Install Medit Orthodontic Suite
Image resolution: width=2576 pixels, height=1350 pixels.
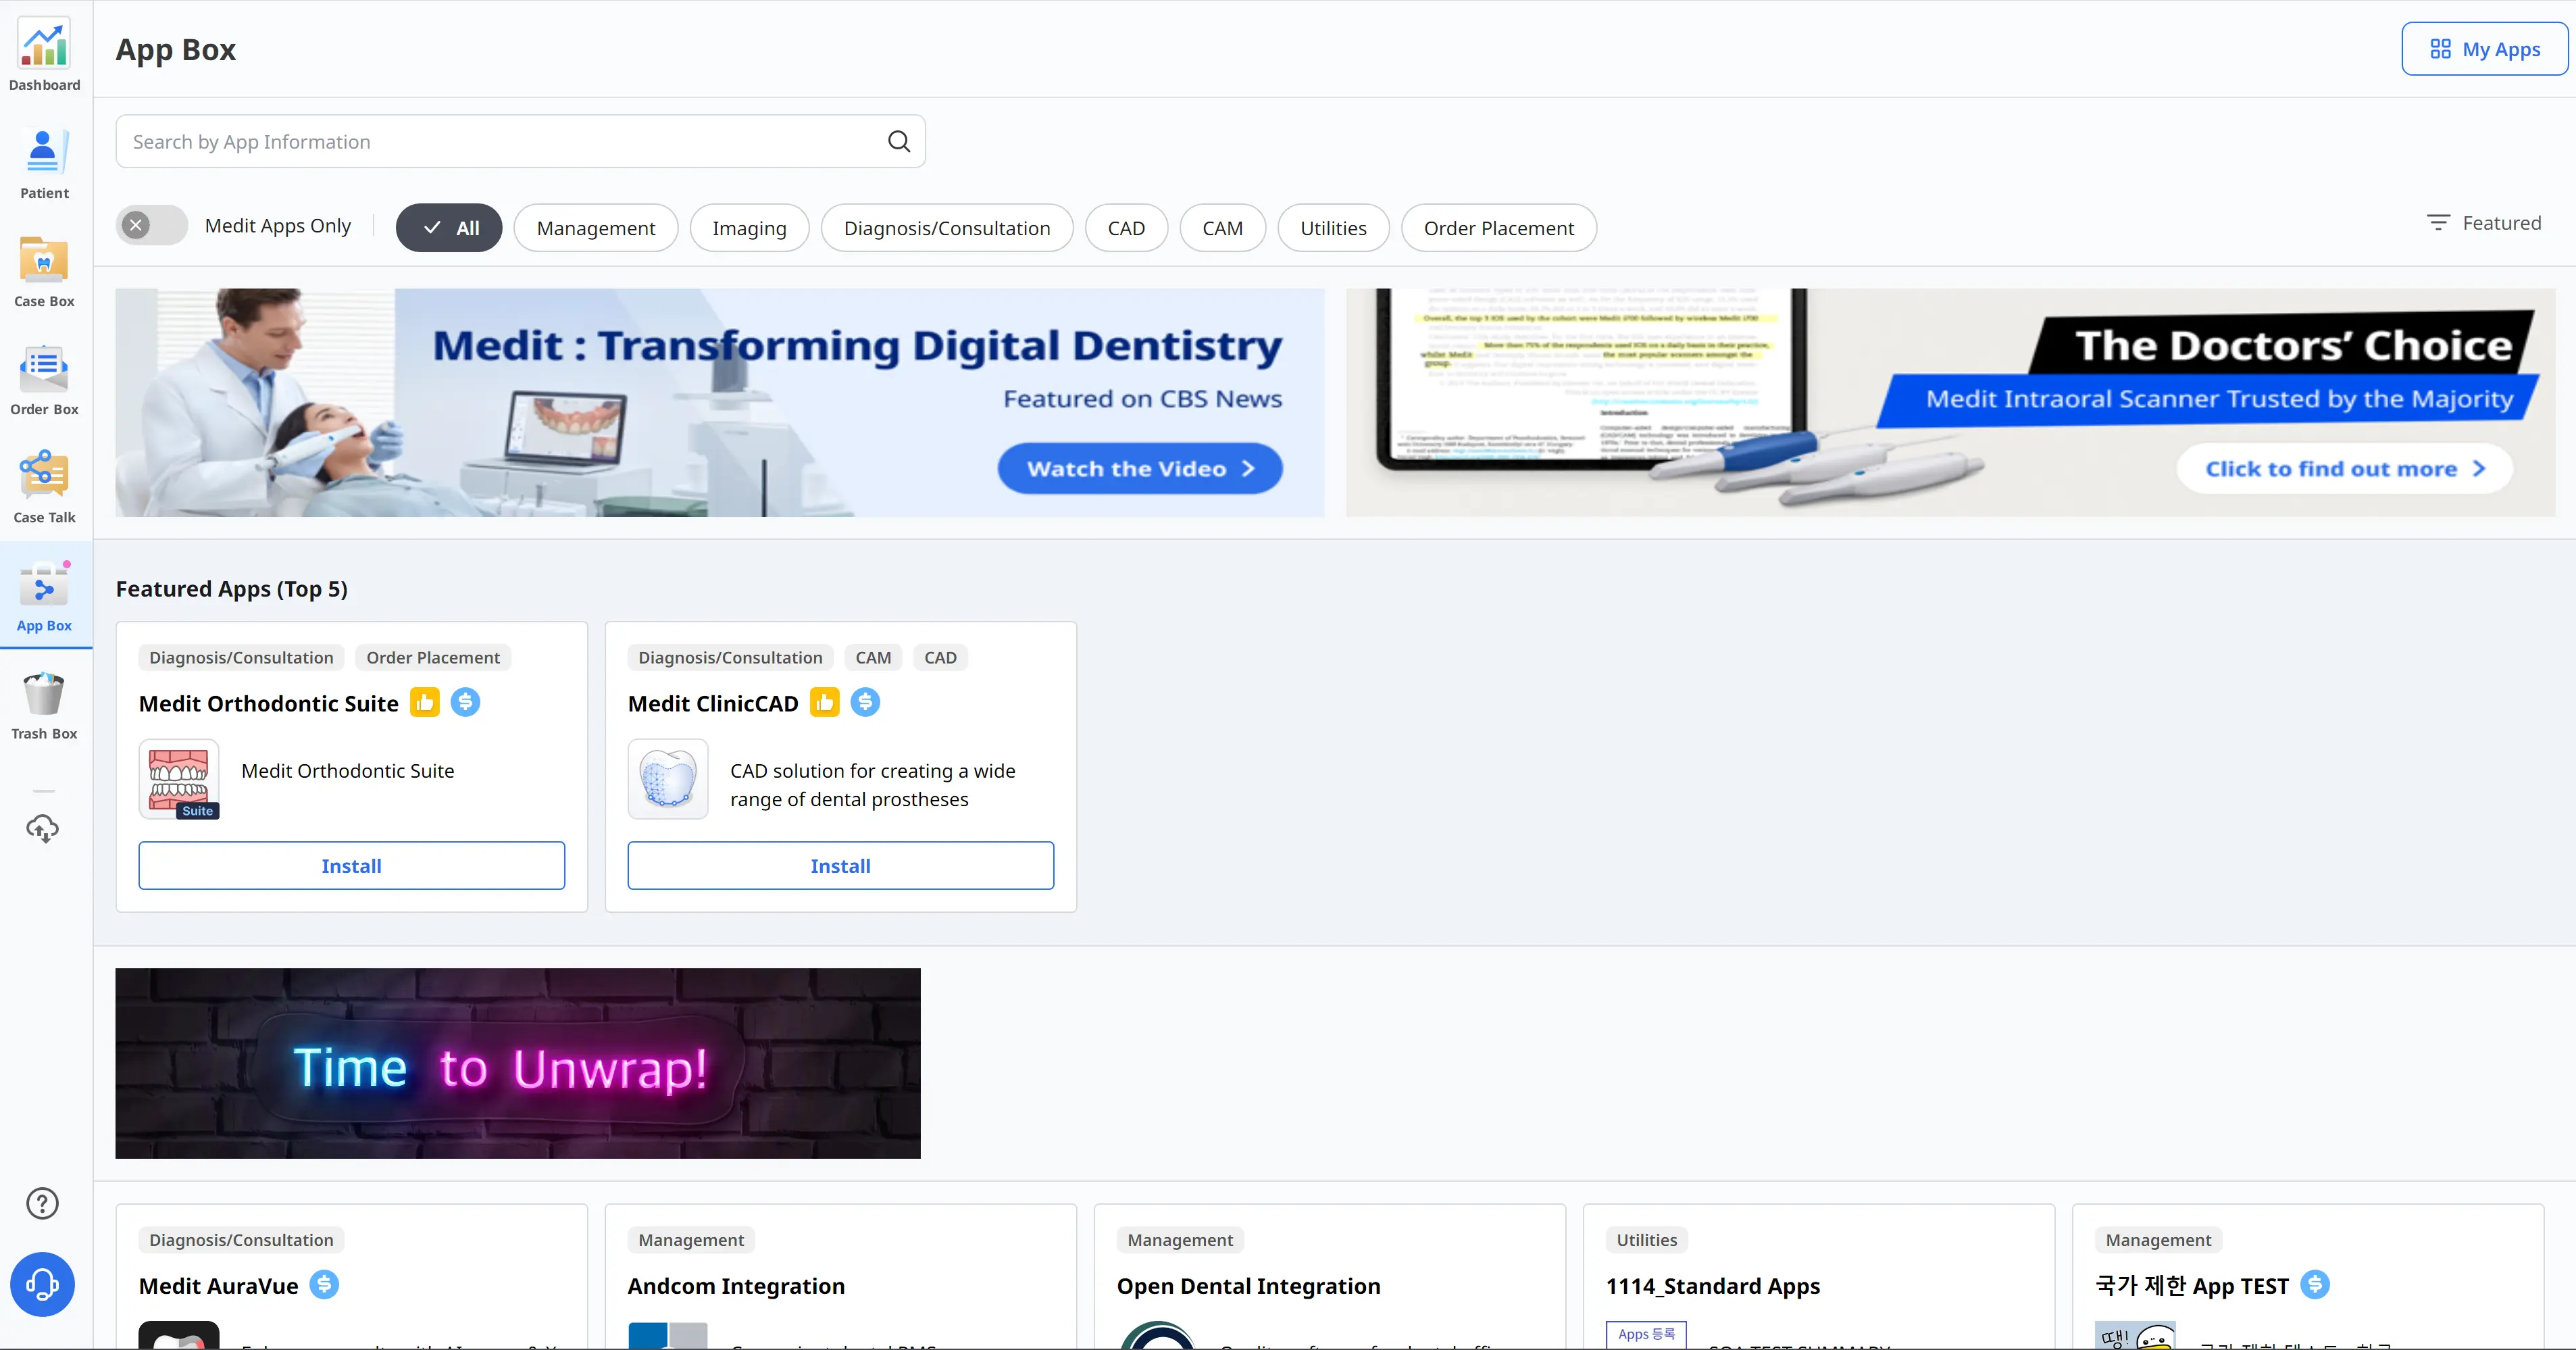pos(351,866)
